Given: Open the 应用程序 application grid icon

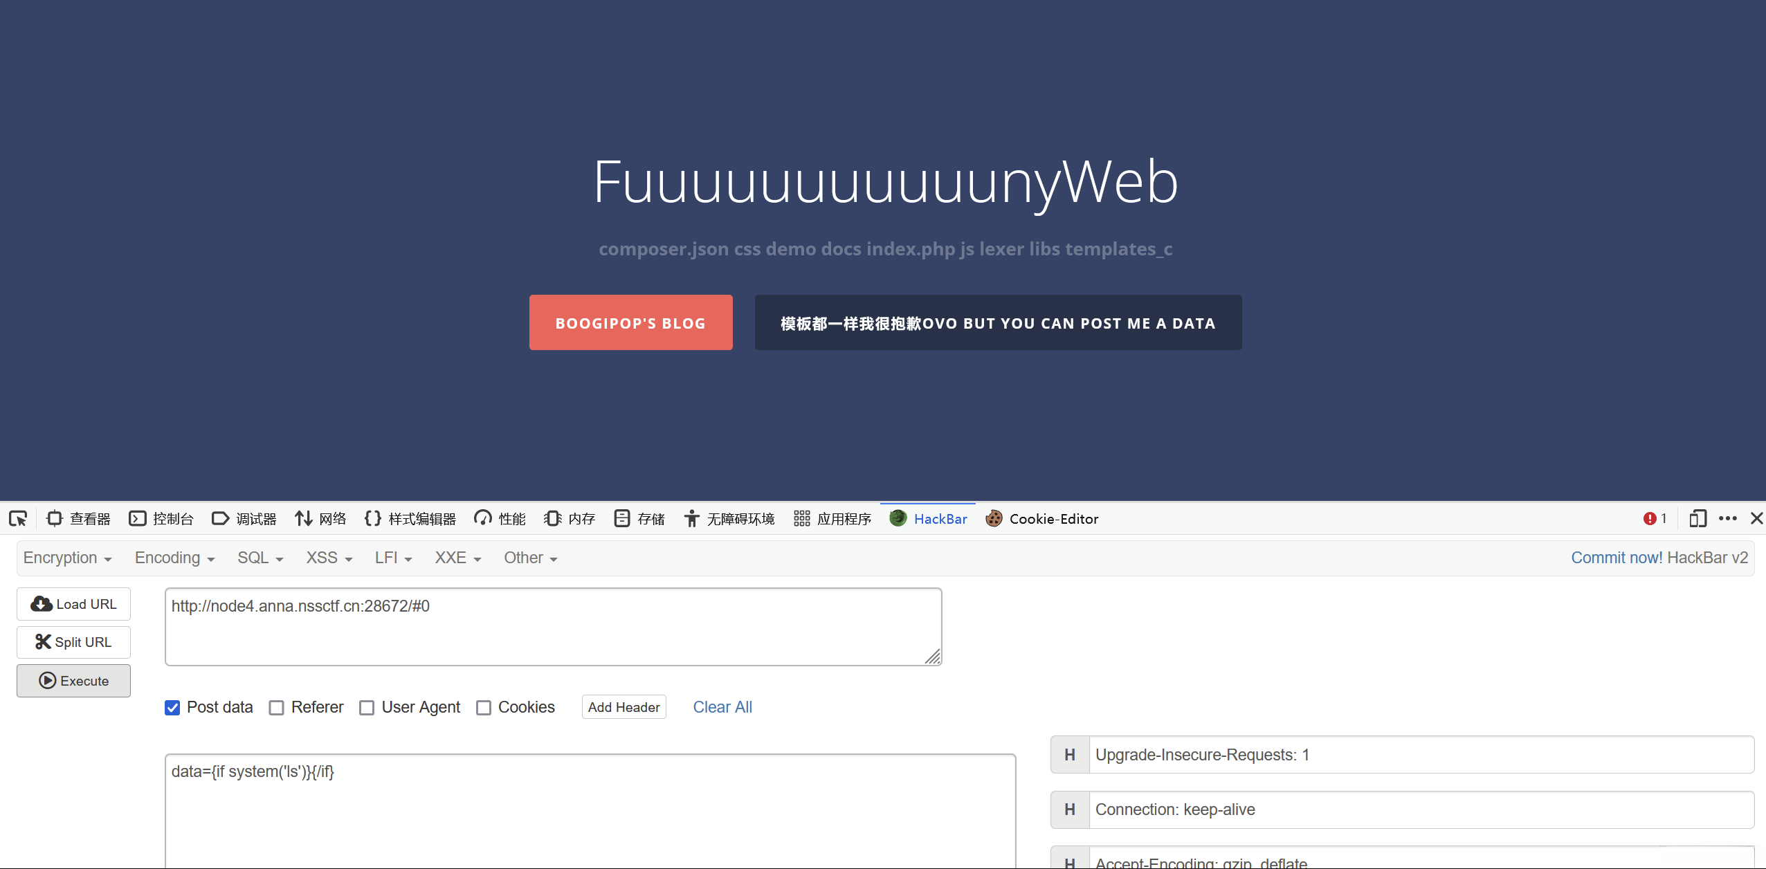Looking at the screenshot, I should point(801,518).
